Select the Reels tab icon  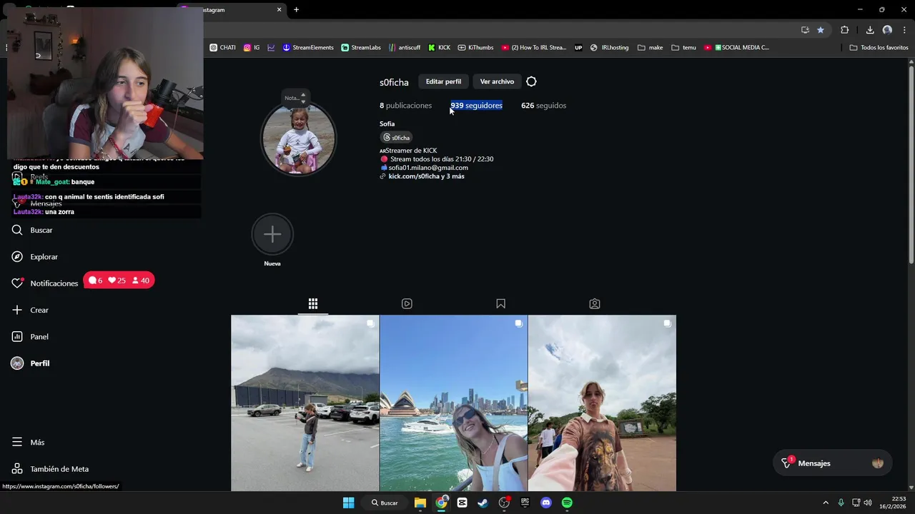407,303
